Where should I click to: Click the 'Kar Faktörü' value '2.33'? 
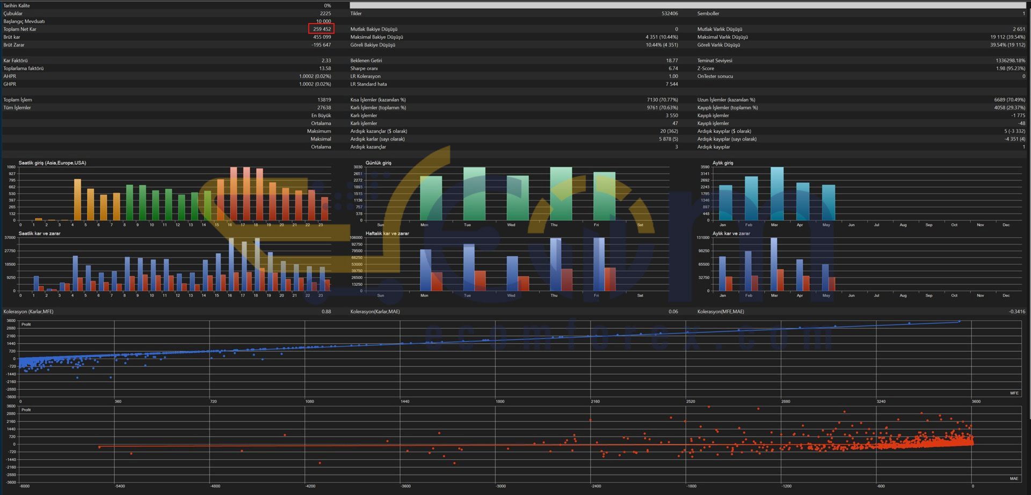(x=326, y=61)
